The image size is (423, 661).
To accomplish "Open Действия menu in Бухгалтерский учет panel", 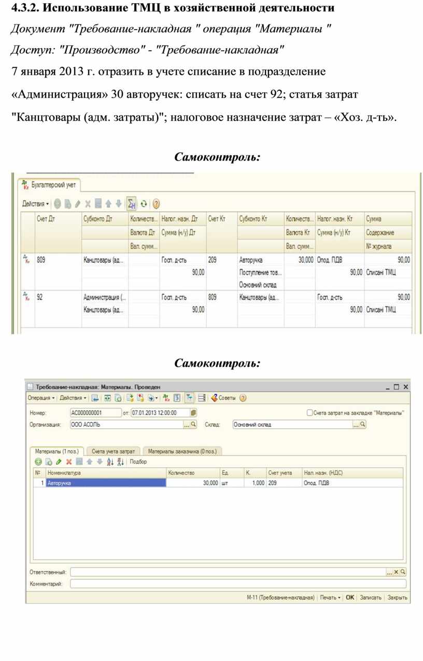I will pyautogui.click(x=36, y=204).
